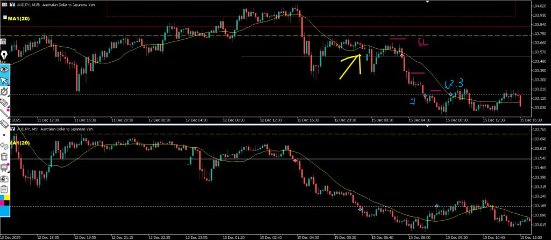Select the blue diamond marker labeled 1
The width and height of the screenshot is (551, 240).
pos(425,96)
